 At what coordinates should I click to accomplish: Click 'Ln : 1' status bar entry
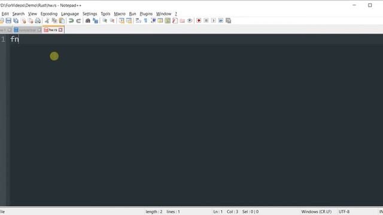[x=218, y=212]
